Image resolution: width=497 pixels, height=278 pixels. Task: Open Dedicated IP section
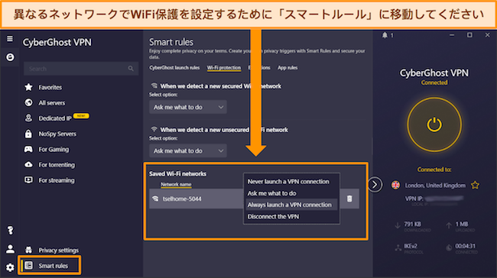click(x=55, y=118)
